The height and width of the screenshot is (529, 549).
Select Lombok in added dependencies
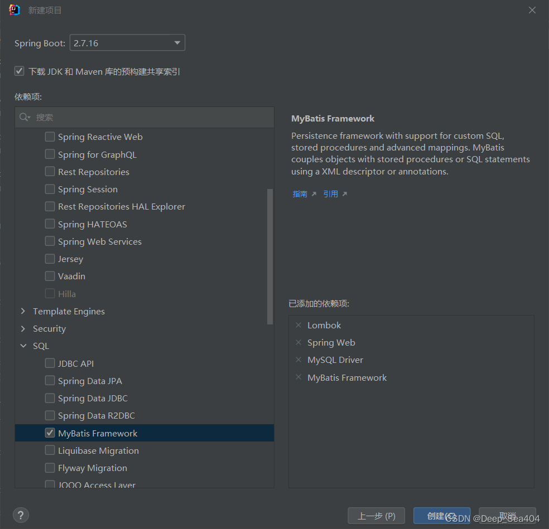click(324, 326)
